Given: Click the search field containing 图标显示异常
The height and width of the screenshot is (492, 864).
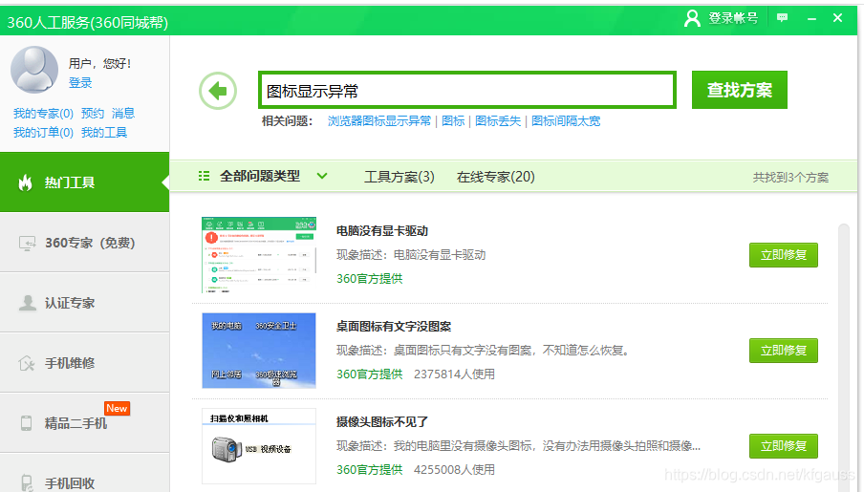Looking at the screenshot, I should pyautogui.click(x=466, y=90).
